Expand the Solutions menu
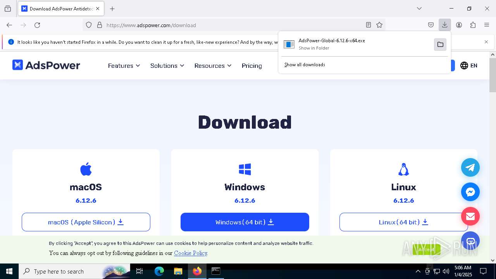This screenshot has height=279, width=496. tap(167, 65)
